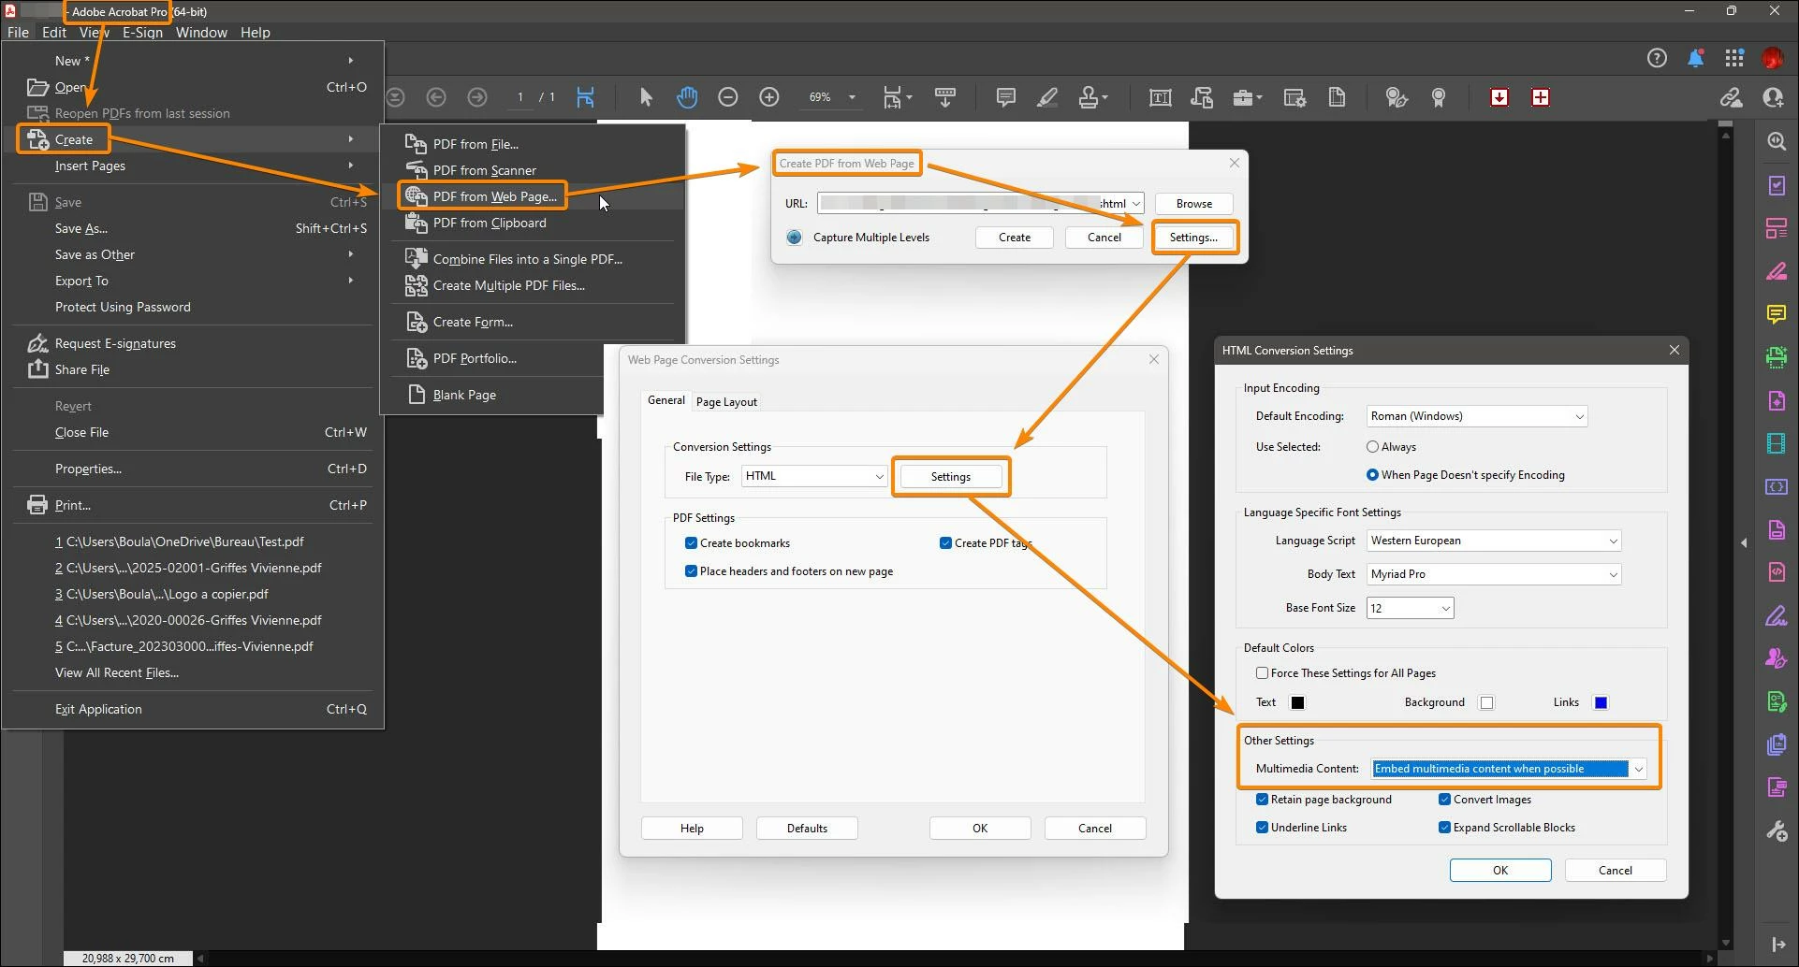The image size is (1799, 967).
Task: Open the yellow Comment tool in right pane
Action: pyautogui.click(x=1777, y=314)
